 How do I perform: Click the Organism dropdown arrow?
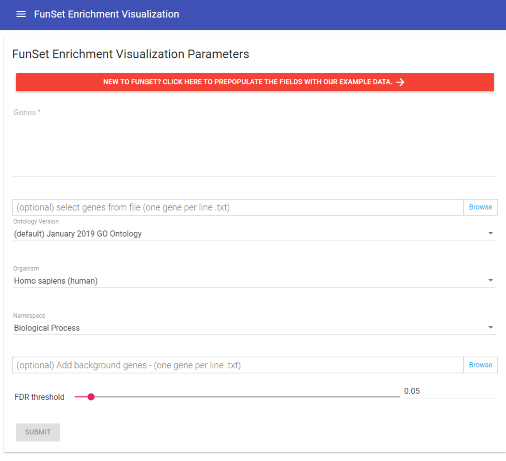pyautogui.click(x=490, y=281)
